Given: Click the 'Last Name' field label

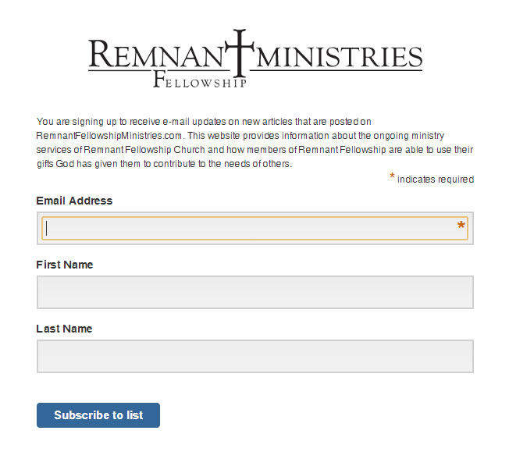Looking at the screenshot, I should 64,329.
